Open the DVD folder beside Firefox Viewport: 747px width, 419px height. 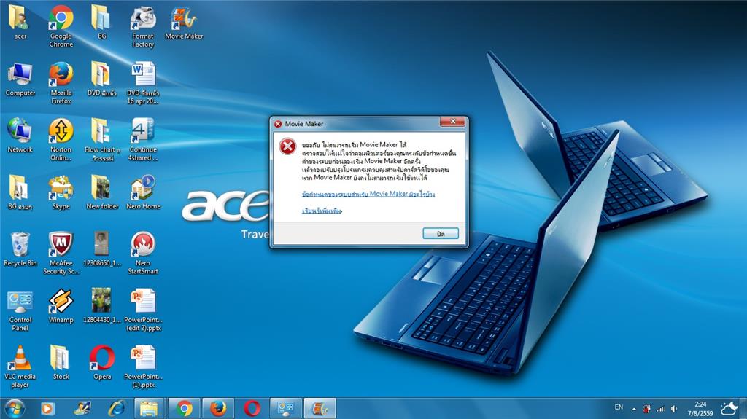click(101, 79)
